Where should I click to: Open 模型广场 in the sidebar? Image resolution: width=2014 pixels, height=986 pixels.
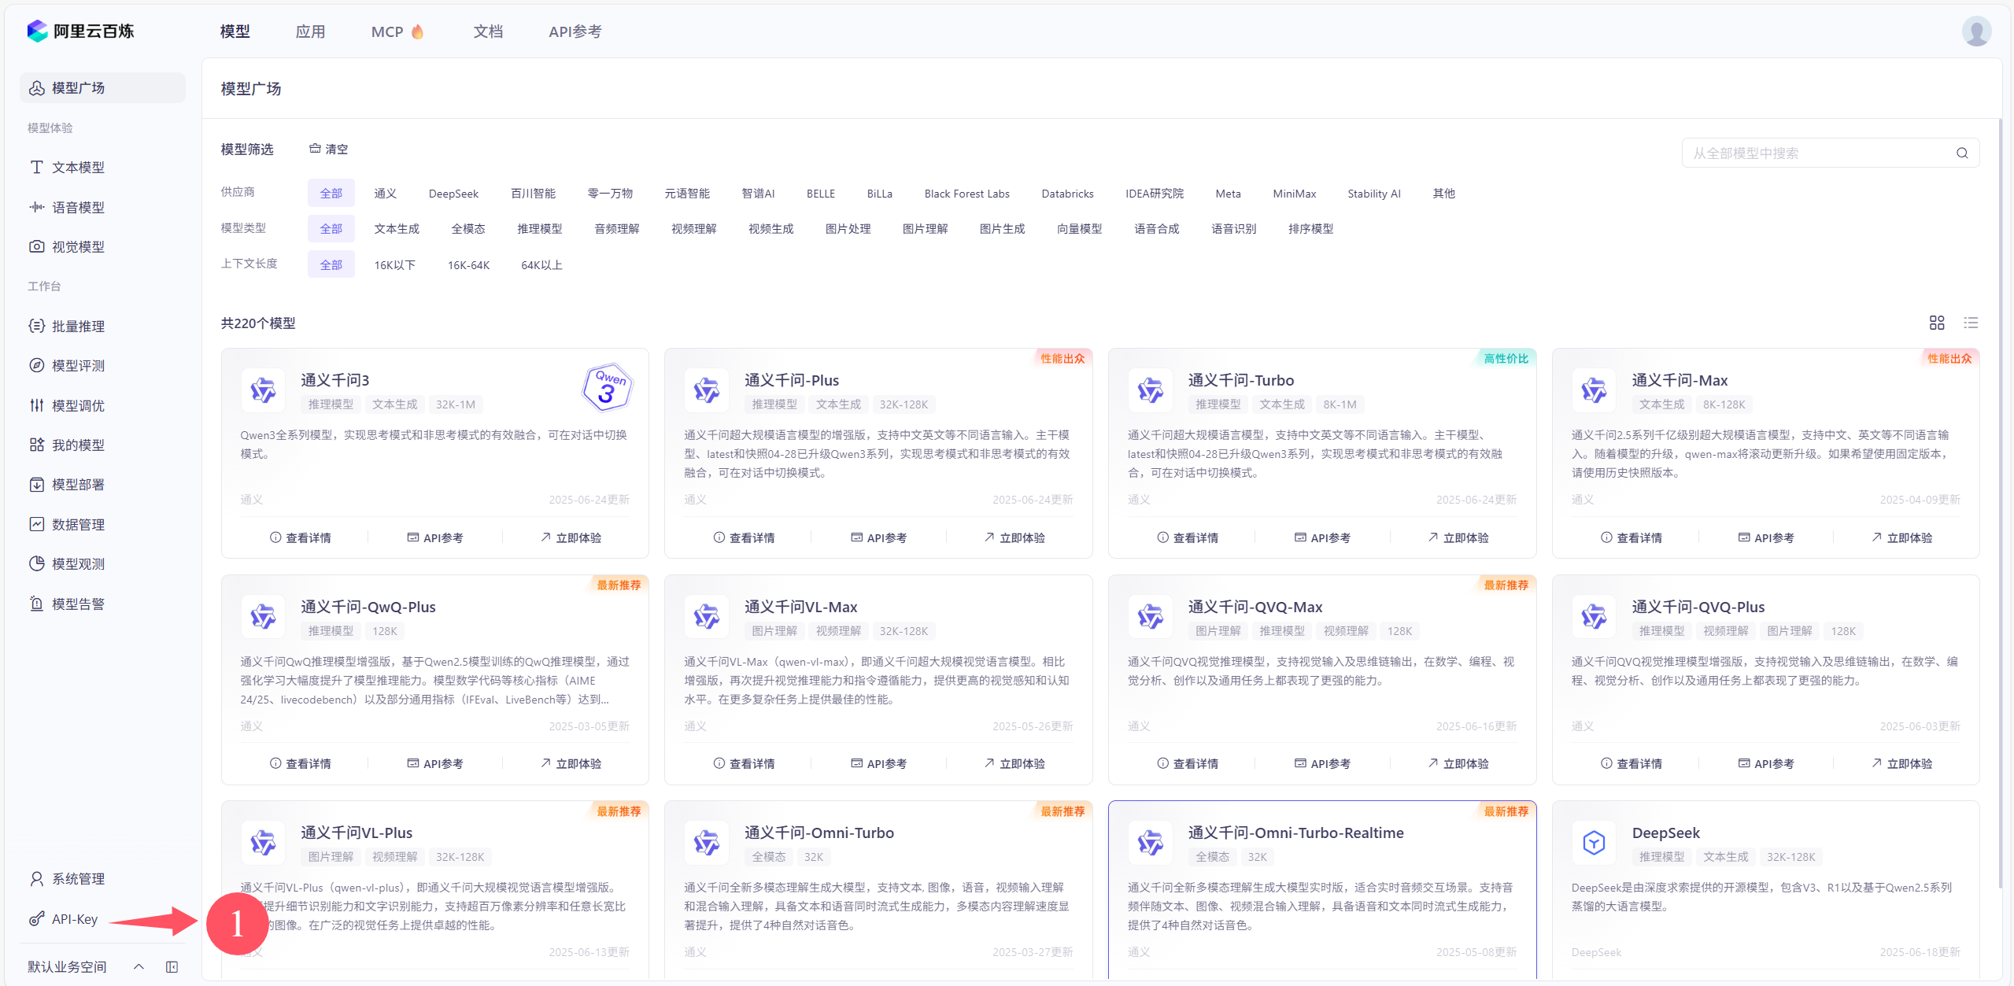[x=102, y=88]
